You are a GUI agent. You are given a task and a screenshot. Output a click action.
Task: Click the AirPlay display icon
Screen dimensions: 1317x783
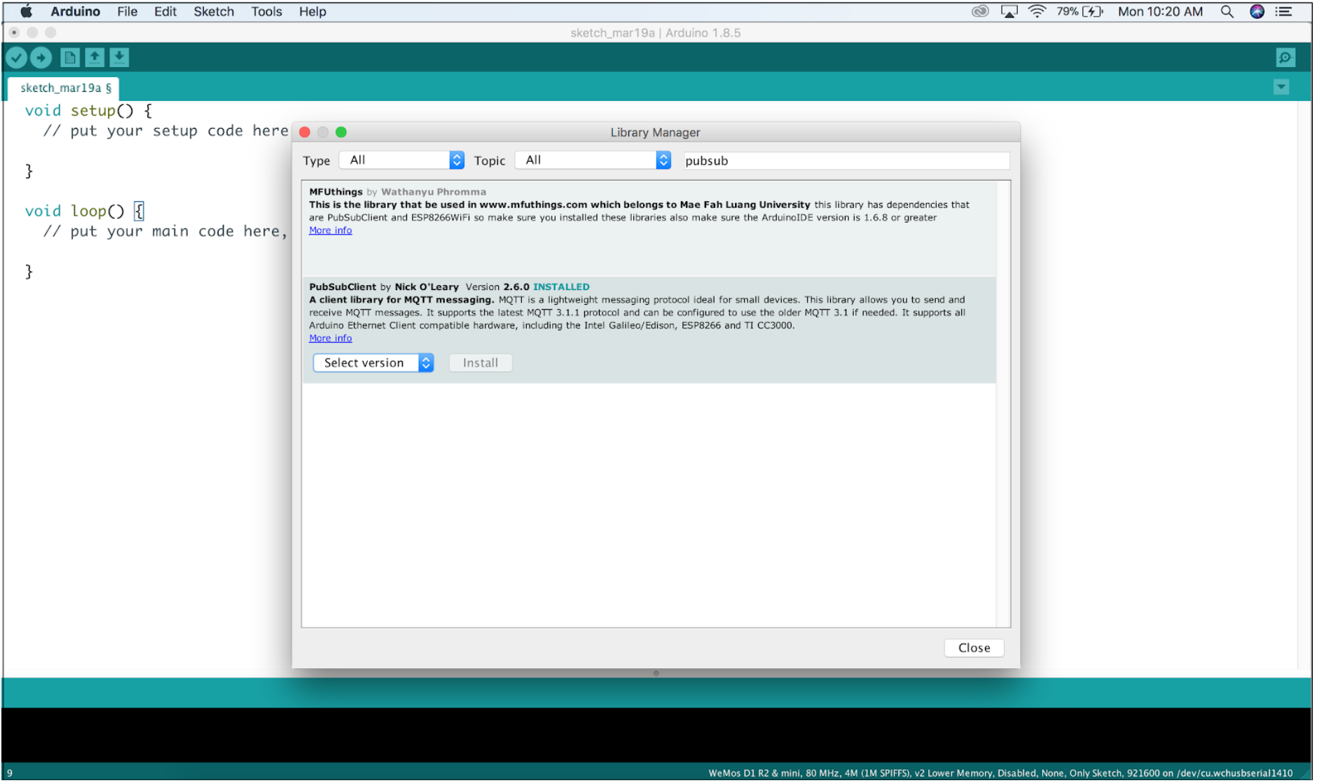pos(1009,11)
